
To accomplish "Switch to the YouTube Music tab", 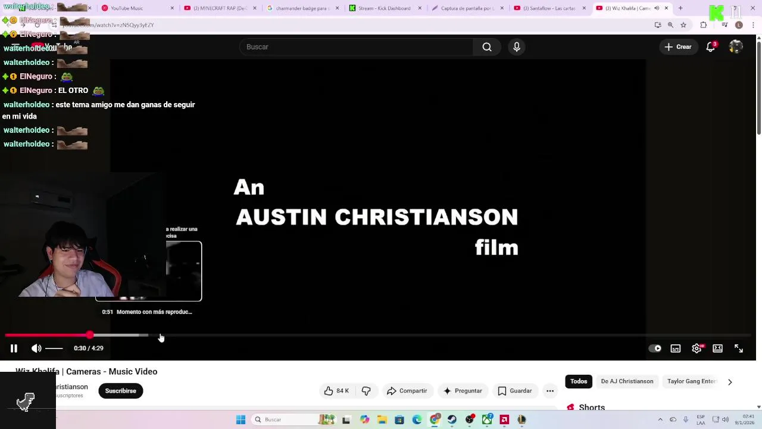I will [137, 8].
